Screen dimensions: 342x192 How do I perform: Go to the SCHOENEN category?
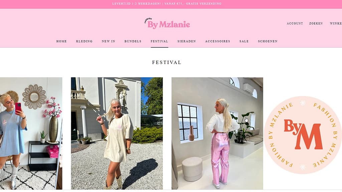click(x=268, y=41)
